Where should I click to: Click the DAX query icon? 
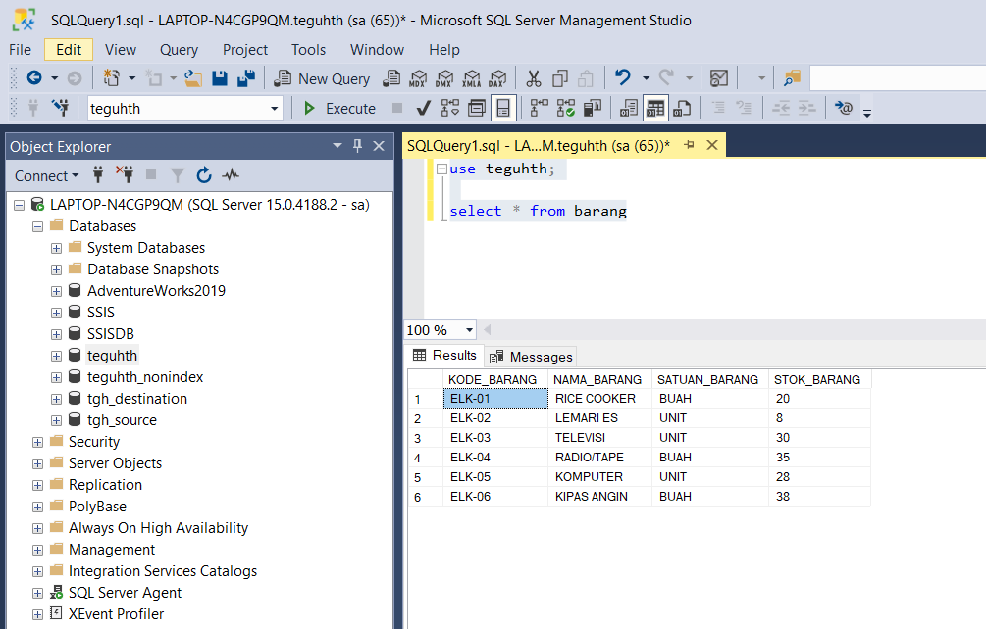click(x=497, y=78)
